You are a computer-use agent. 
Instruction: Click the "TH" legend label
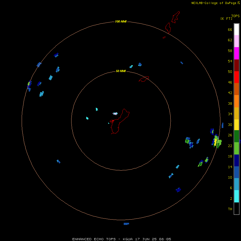coord(230,209)
